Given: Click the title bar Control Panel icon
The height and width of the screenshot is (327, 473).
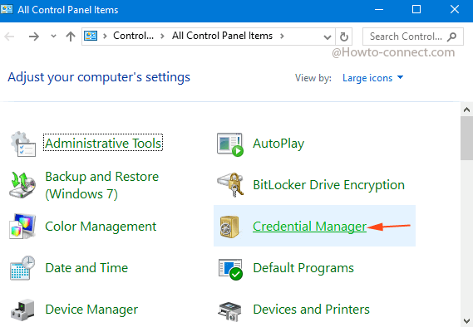Looking at the screenshot, I should click(7, 9).
